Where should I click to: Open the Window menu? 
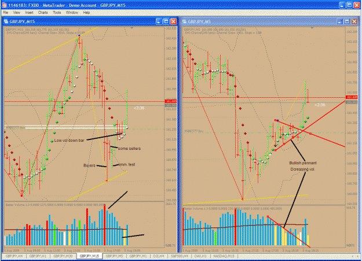pyautogui.click(x=72, y=13)
